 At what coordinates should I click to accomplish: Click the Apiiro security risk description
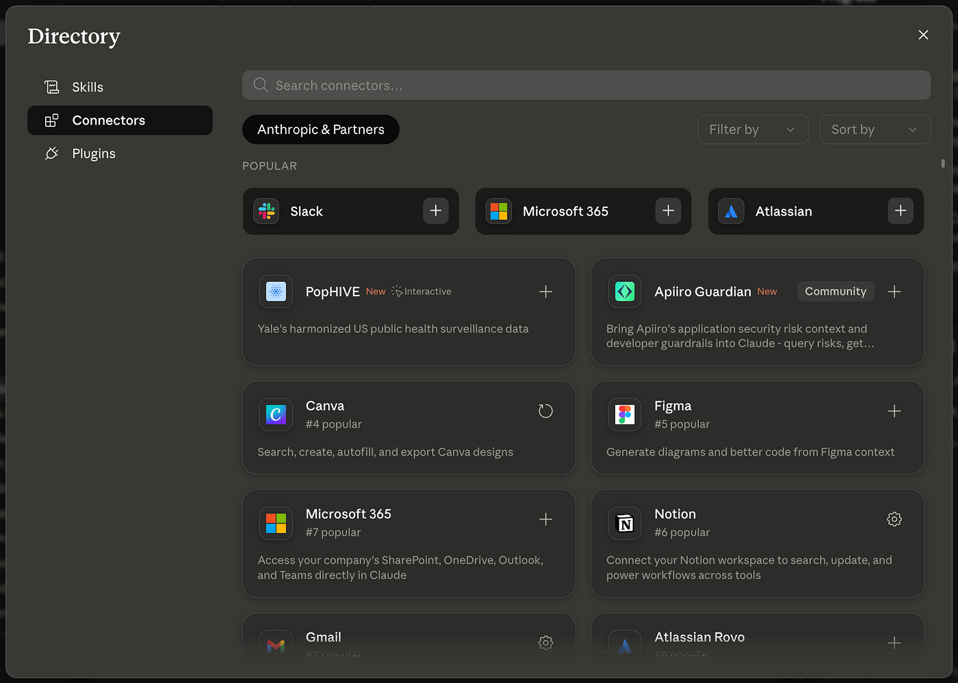tap(740, 336)
